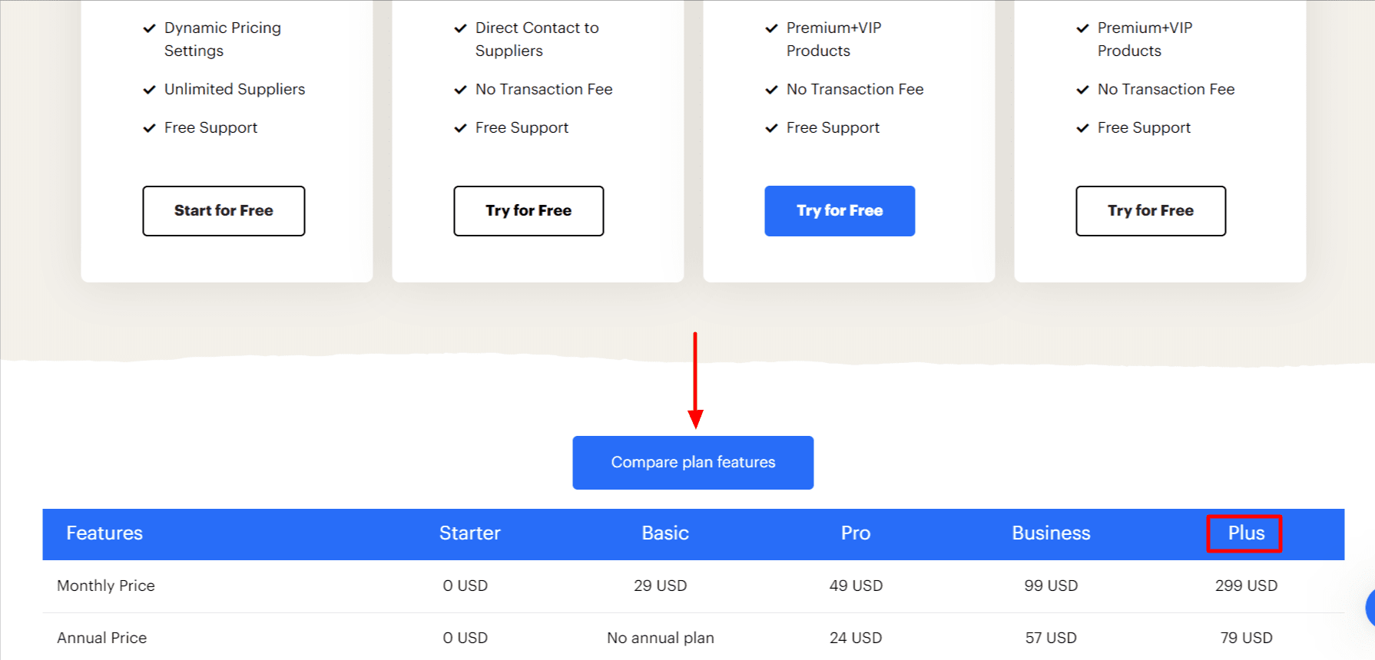Click the Start for Free button
1375x660 pixels.
coord(224,210)
